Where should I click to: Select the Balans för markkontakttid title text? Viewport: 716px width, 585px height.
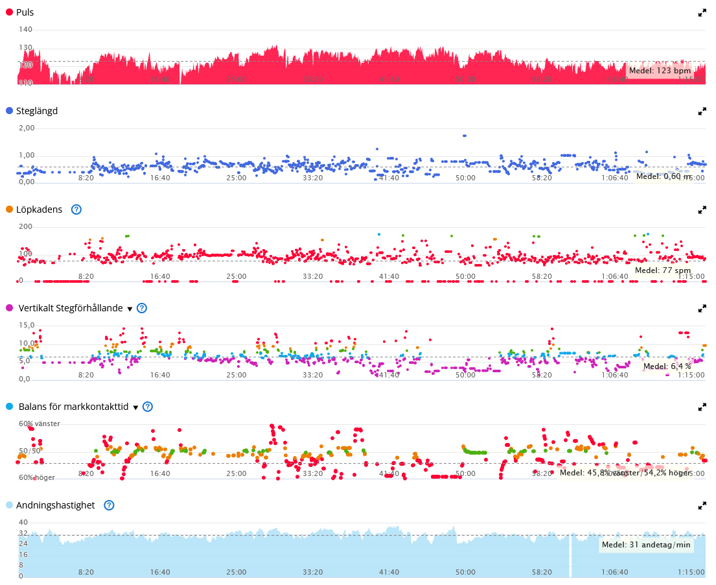[73, 407]
